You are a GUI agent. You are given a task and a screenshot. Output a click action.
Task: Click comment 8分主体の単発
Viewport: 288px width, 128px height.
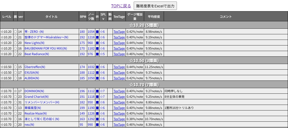click(x=174, y=97)
